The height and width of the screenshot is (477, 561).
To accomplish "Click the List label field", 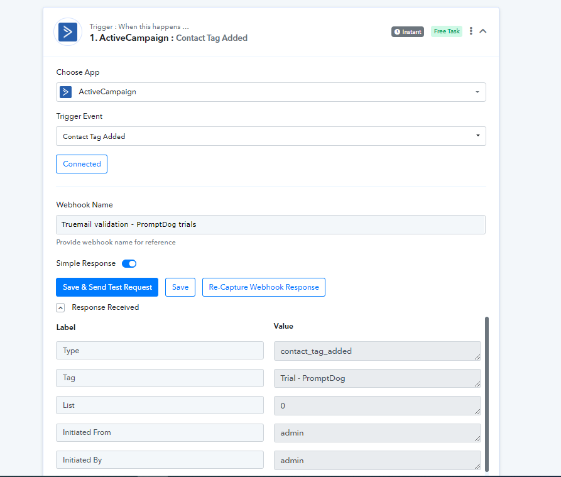I will tap(160, 405).
